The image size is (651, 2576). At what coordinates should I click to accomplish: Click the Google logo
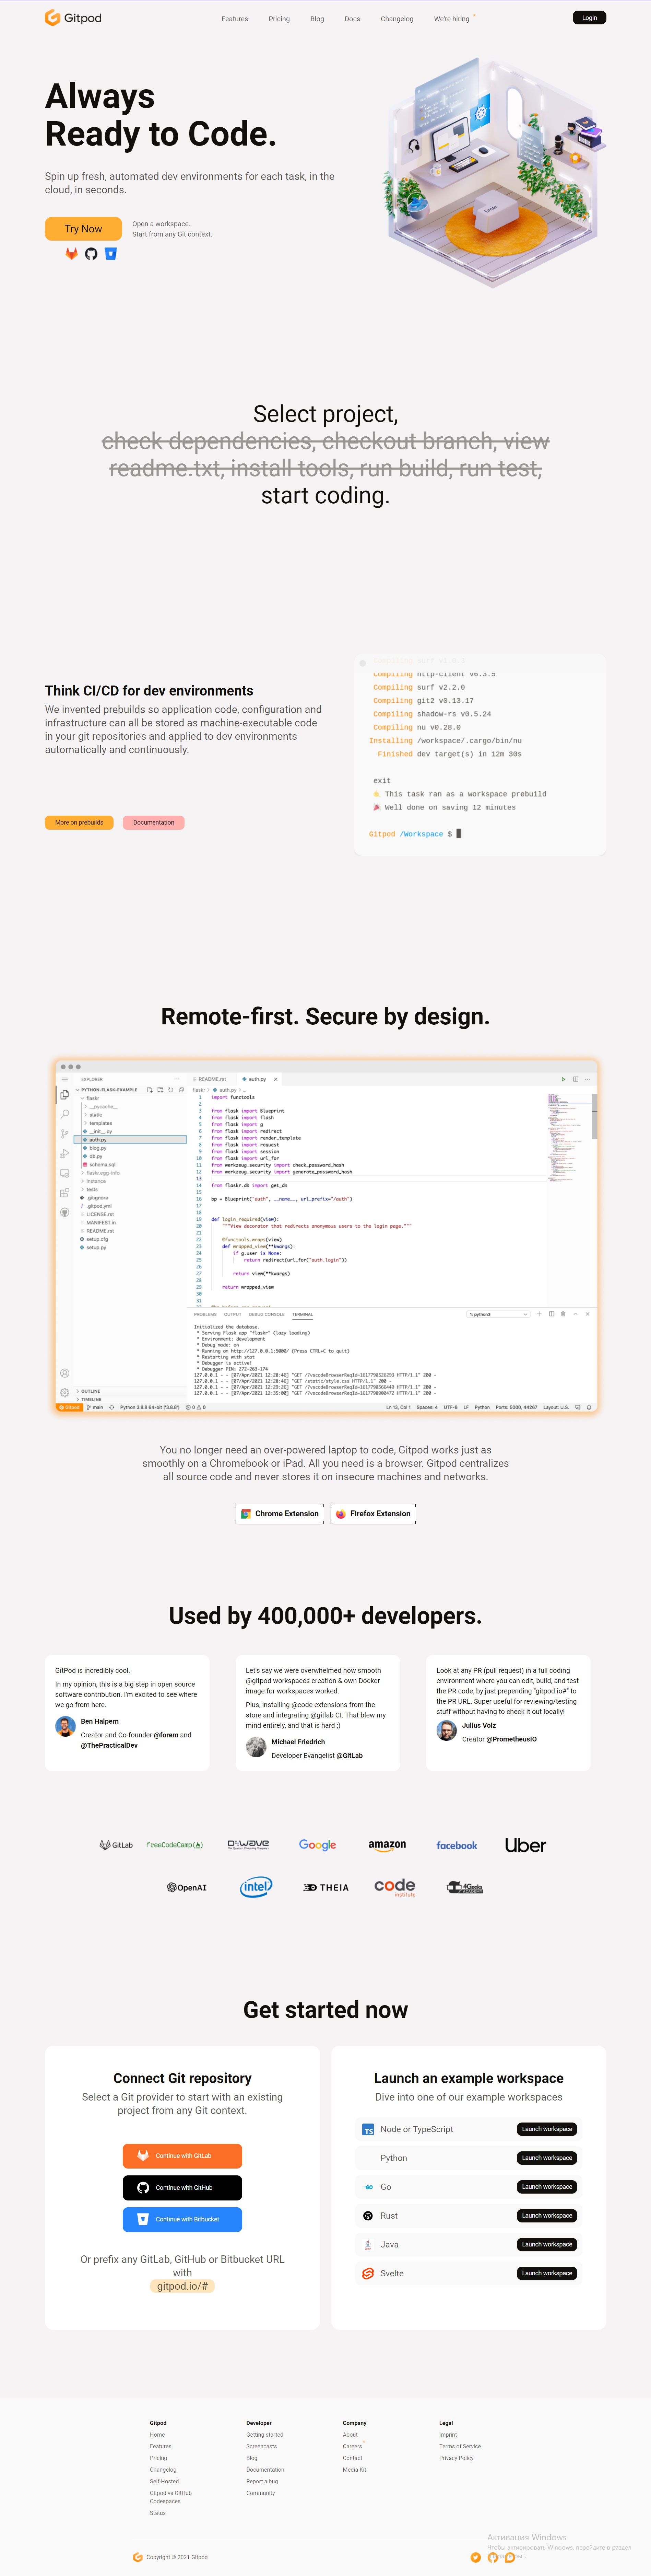318,1845
